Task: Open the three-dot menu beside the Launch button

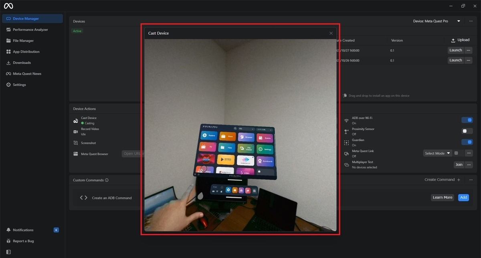Action: tap(468, 50)
